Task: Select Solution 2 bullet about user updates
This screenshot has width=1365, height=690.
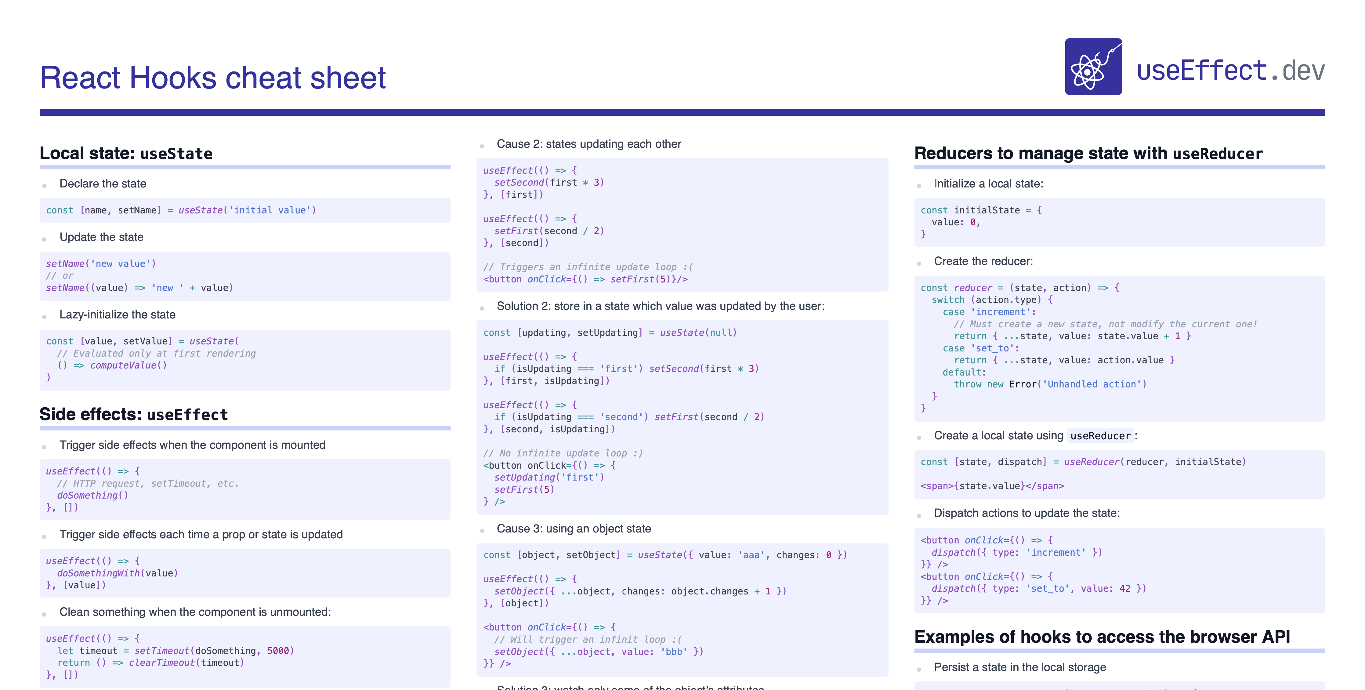Action: (x=660, y=306)
